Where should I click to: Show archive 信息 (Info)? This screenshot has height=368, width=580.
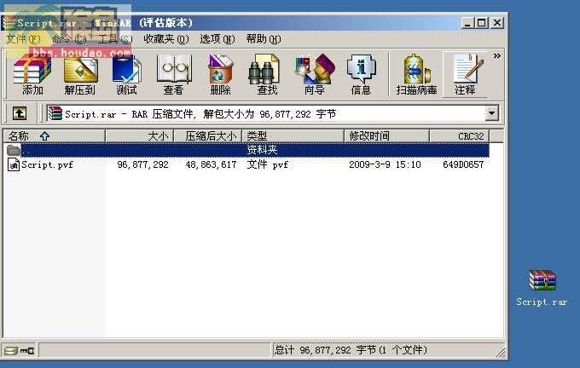coord(361,74)
